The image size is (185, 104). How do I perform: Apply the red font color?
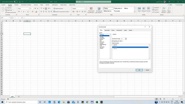[x=36, y=12]
